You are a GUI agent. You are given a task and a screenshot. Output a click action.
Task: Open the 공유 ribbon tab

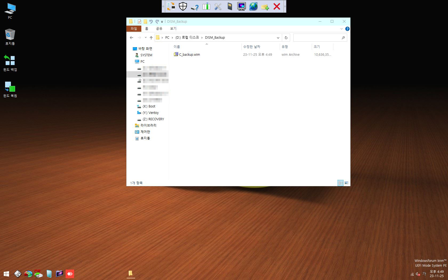(x=159, y=29)
